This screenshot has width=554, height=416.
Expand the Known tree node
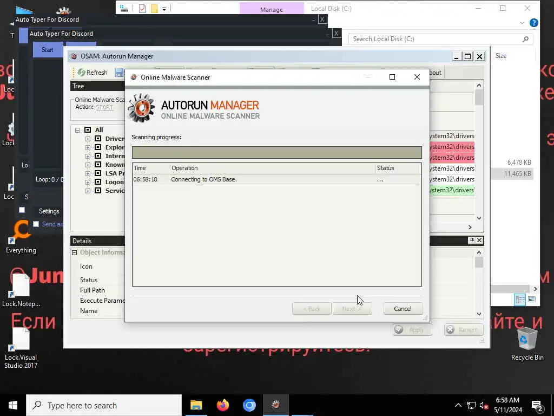coord(88,165)
